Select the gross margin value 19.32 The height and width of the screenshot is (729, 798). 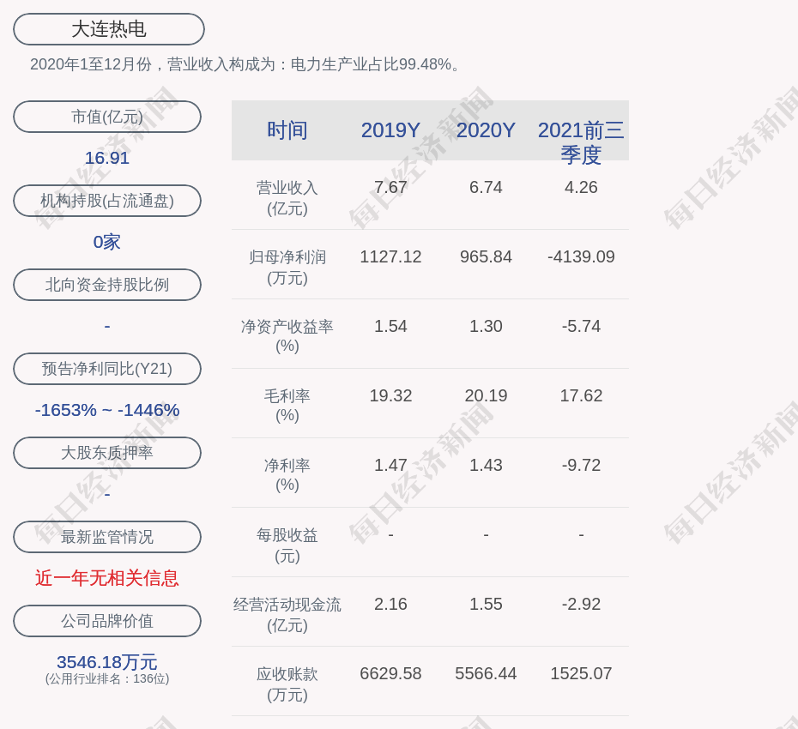pyautogui.click(x=391, y=395)
